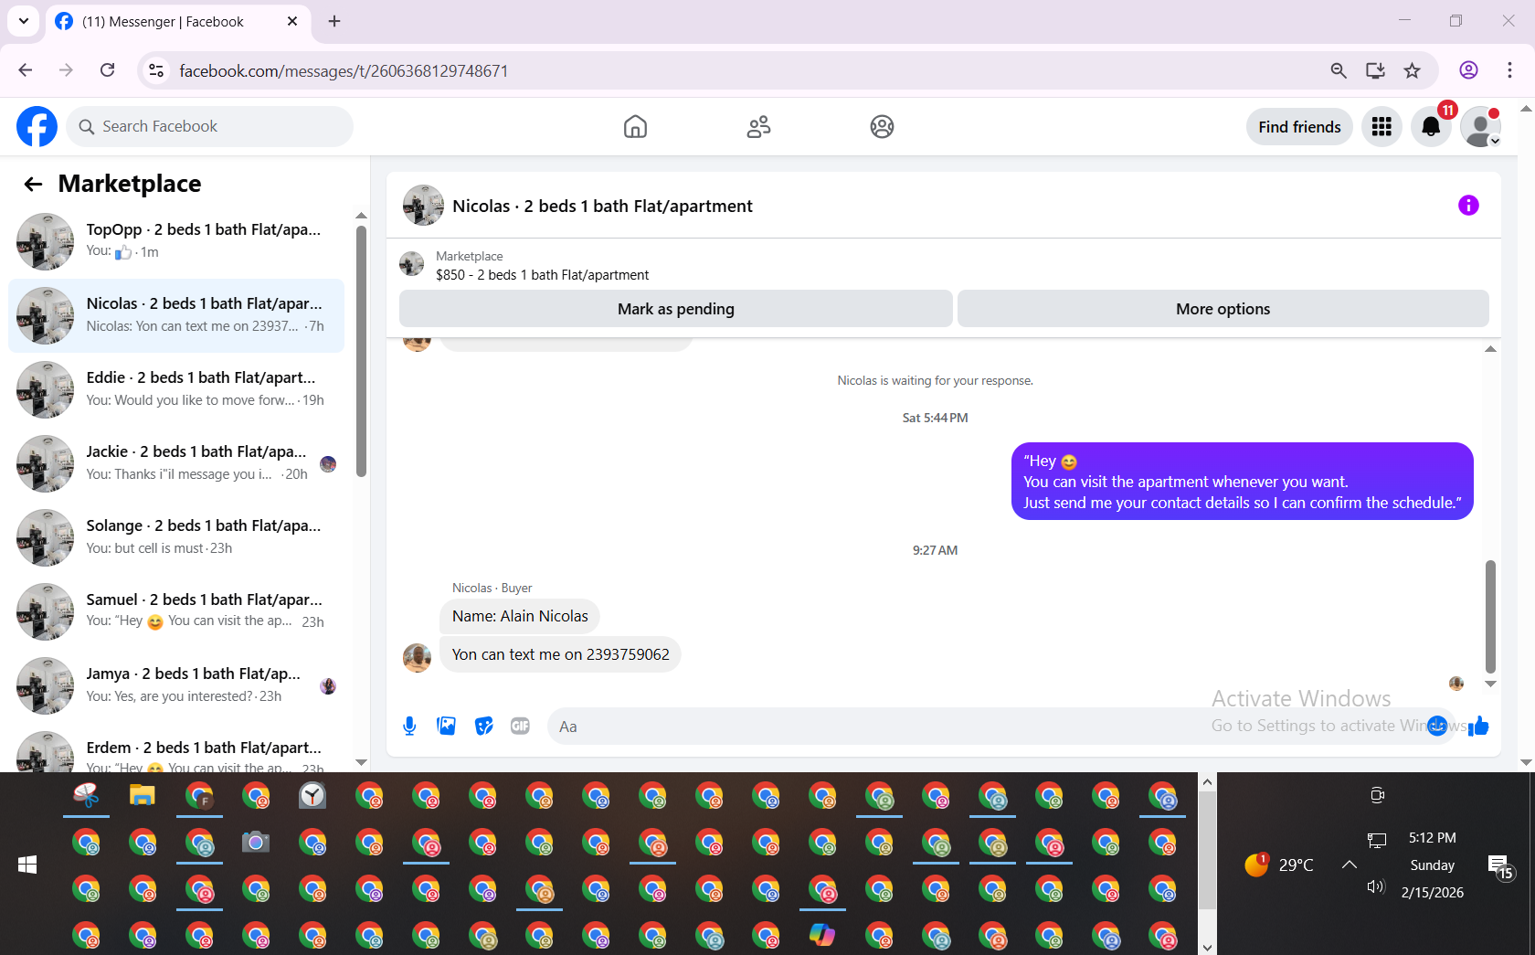This screenshot has height=955, width=1535.
Task: Open Copilot from the taskbar
Action: (x=822, y=935)
